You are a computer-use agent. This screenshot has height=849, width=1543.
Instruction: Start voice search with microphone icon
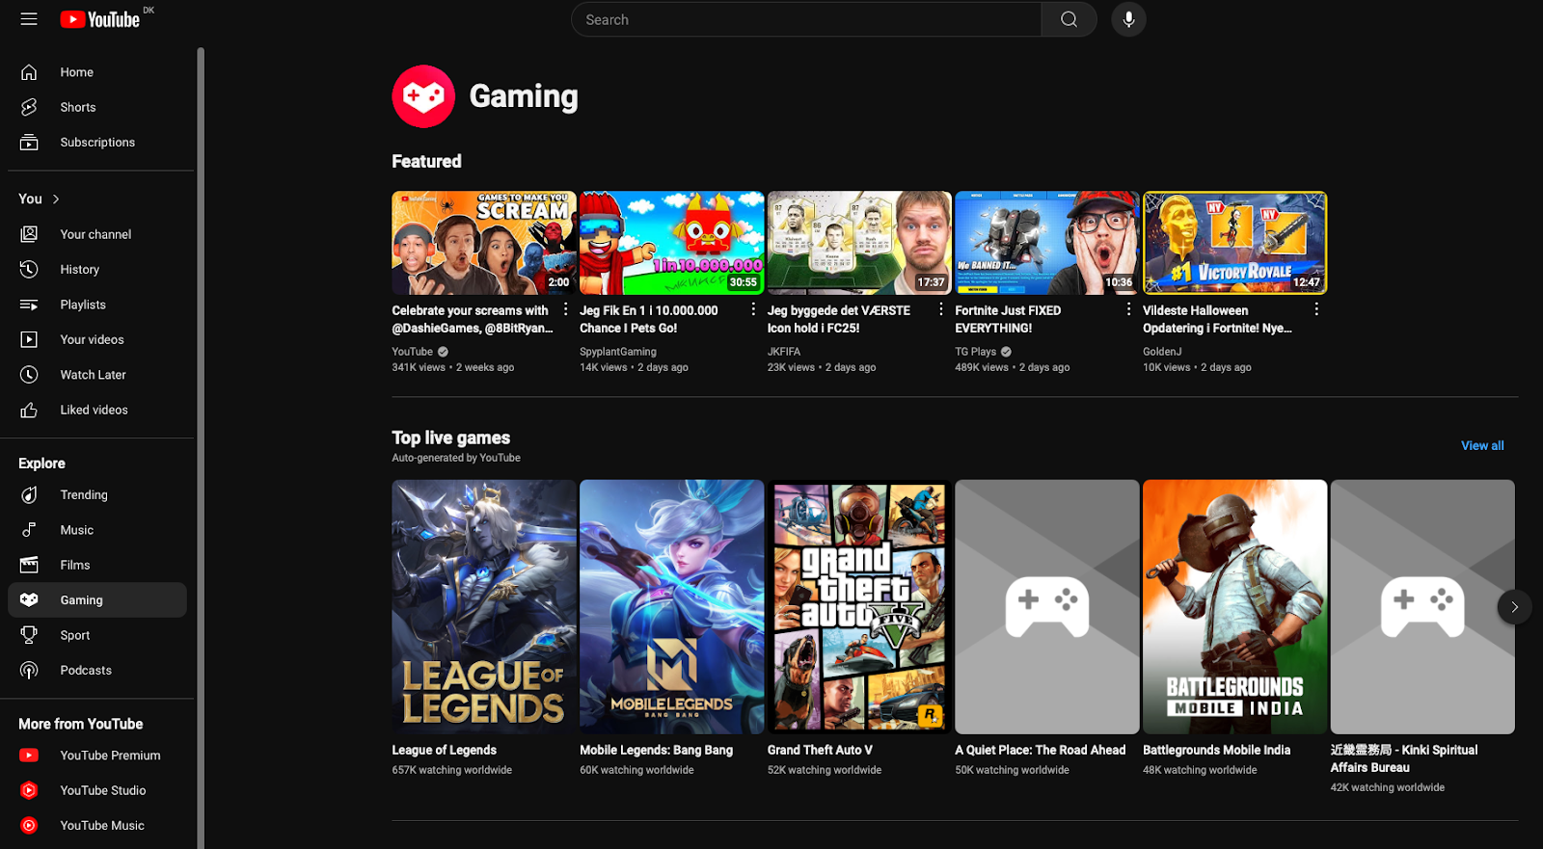(1128, 19)
